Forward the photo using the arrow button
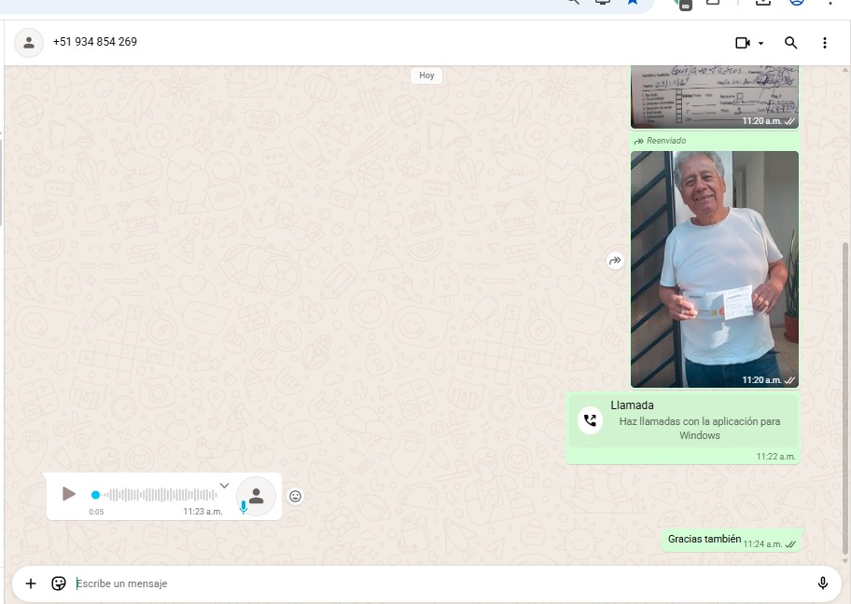This screenshot has height=604, width=851. point(614,261)
